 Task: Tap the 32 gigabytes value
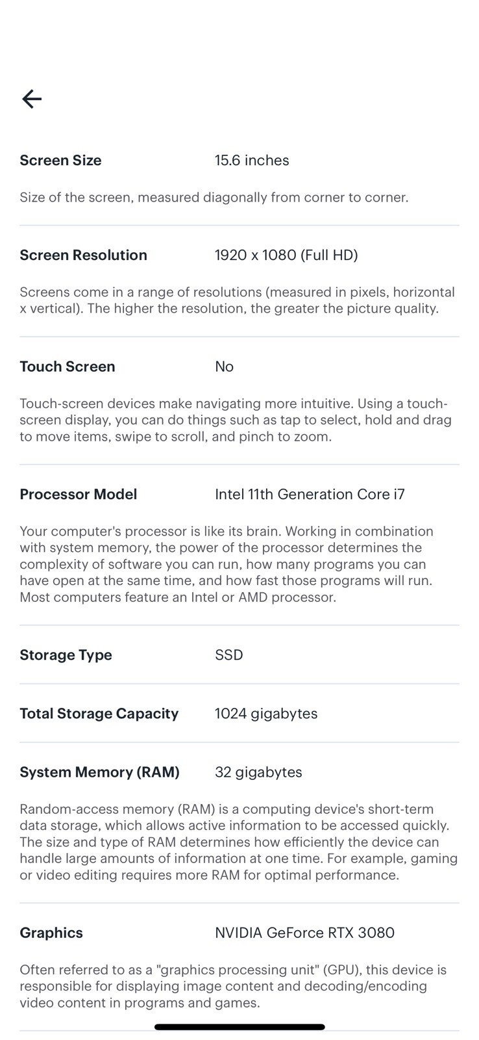(x=258, y=772)
